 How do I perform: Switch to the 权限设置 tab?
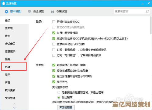tap(59, 12)
